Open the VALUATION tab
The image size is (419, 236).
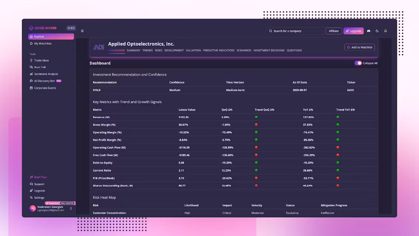(x=193, y=50)
